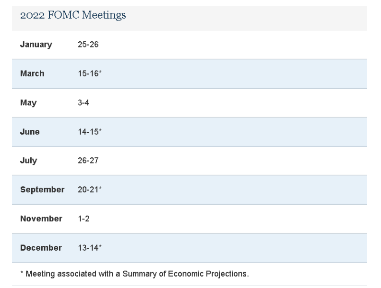The width and height of the screenshot is (381, 288).
Task: Click the 20-21* meeting dates
Action: tap(89, 190)
